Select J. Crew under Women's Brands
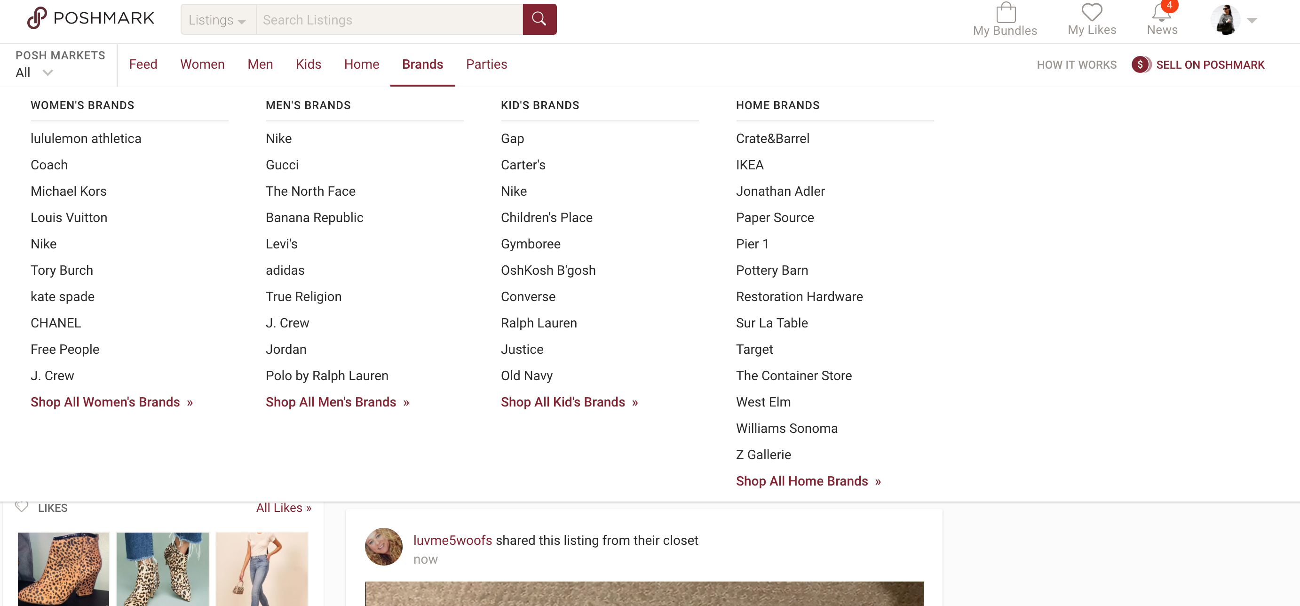Image resolution: width=1300 pixels, height=606 pixels. point(52,376)
